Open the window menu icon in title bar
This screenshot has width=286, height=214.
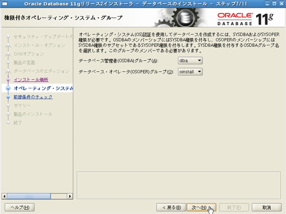[4, 4]
